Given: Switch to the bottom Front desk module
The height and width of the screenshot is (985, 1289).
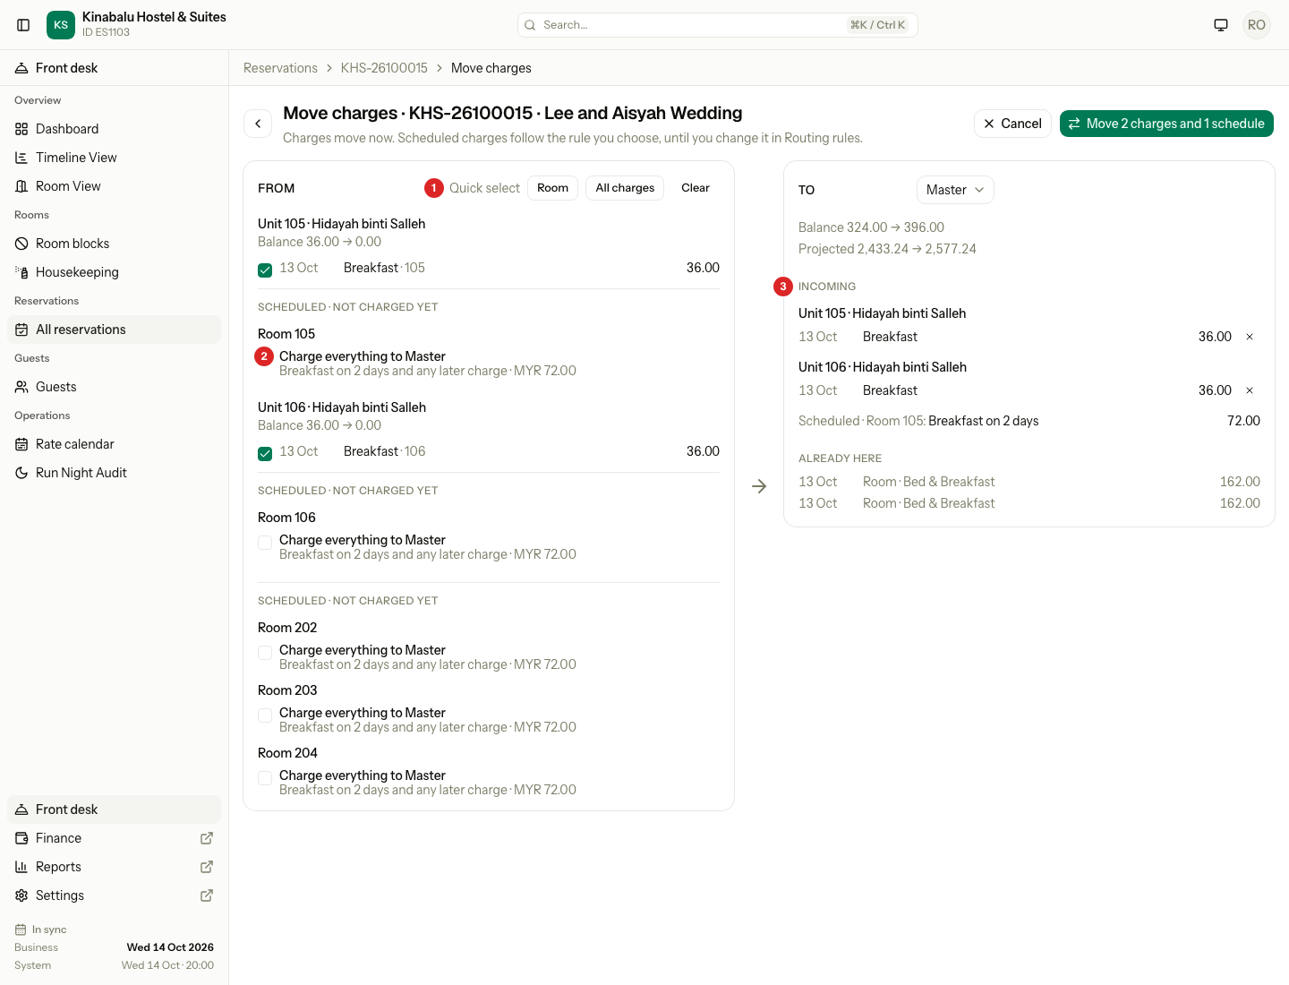Looking at the screenshot, I should coord(114,809).
